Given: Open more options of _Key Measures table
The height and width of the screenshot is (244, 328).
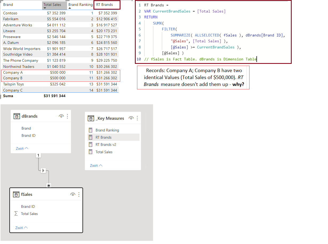Looking at the screenshot, I should pyautogui.click(x=137, y=118).
